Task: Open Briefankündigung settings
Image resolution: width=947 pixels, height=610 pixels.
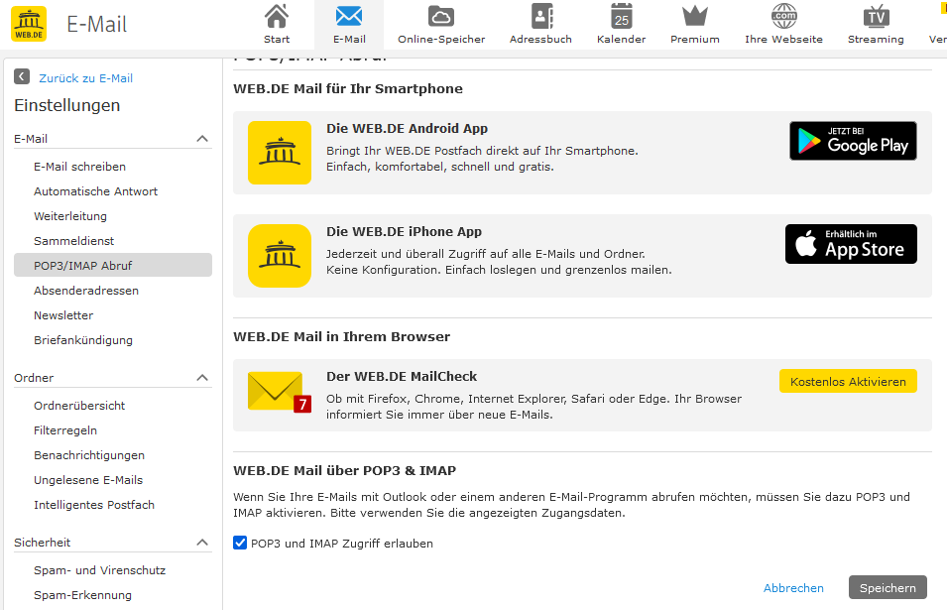Action: pyautogui.click(x=83, y=340)
